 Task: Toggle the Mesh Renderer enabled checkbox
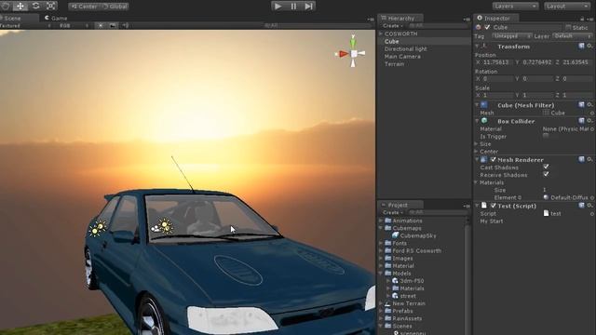pos(493,159)
